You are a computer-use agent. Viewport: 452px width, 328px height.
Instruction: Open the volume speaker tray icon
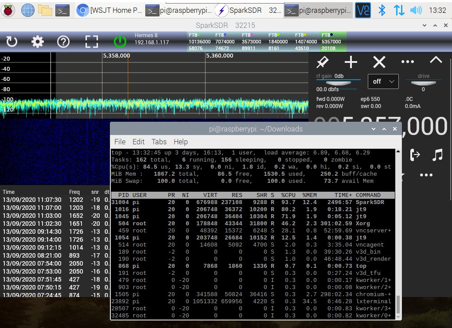pyautogui.click(x=416, y=10)
